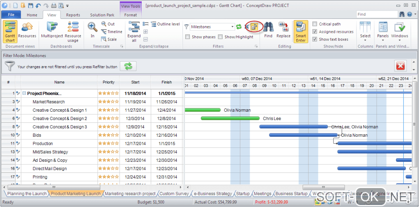Click the Name column header
419x207 pixels.
click(59, 82)
